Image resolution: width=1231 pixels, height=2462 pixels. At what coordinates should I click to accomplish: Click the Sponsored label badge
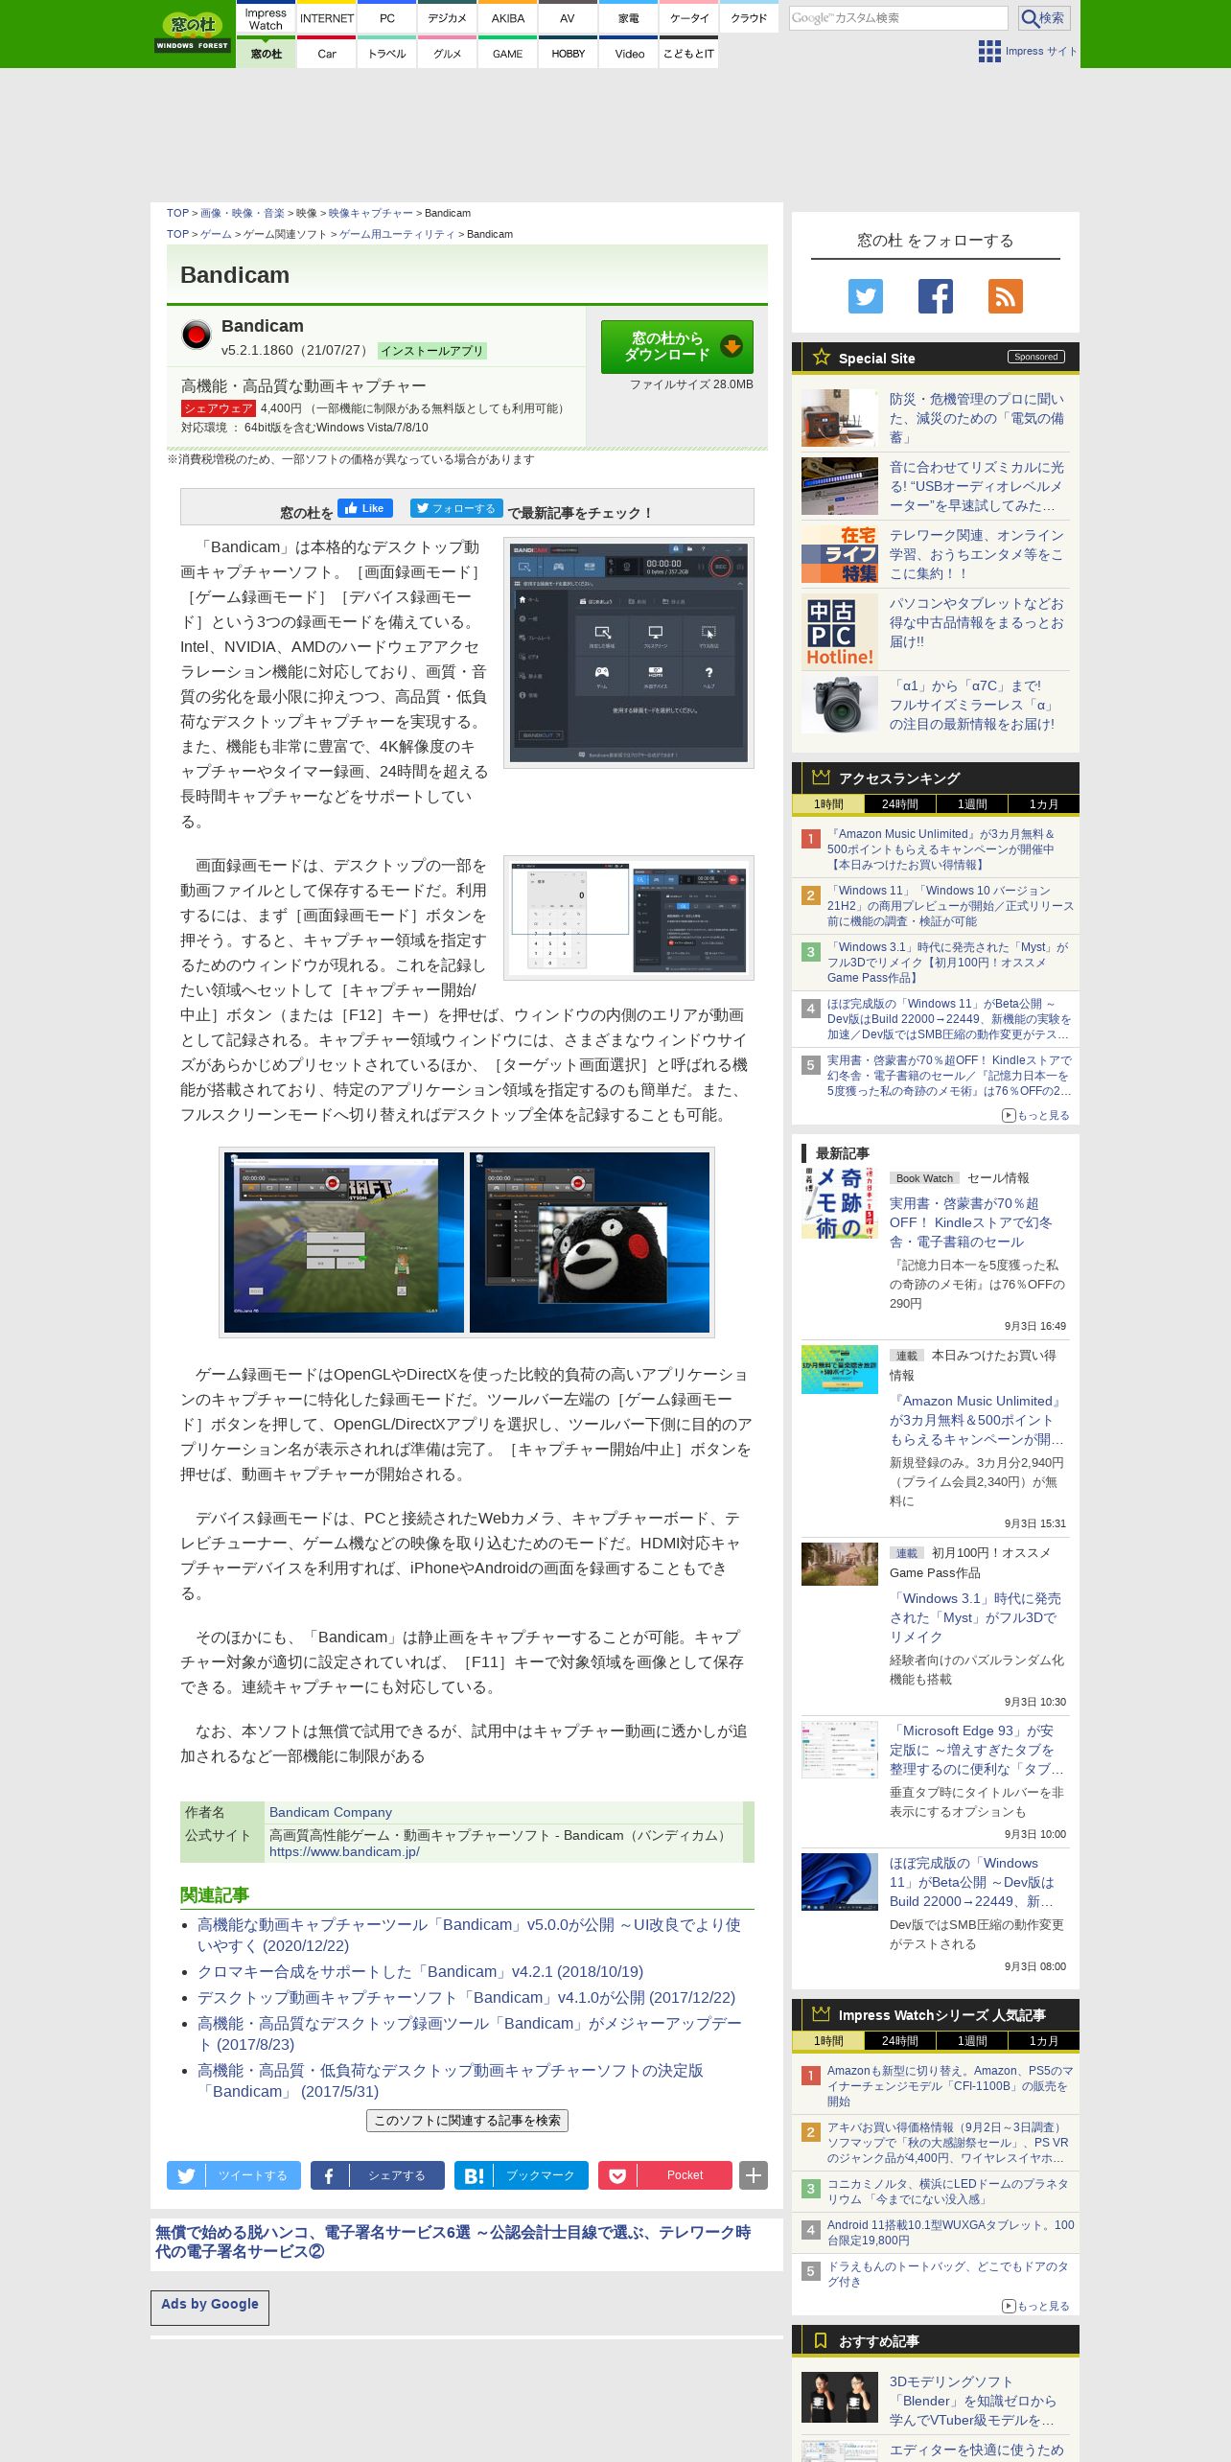1036,357
